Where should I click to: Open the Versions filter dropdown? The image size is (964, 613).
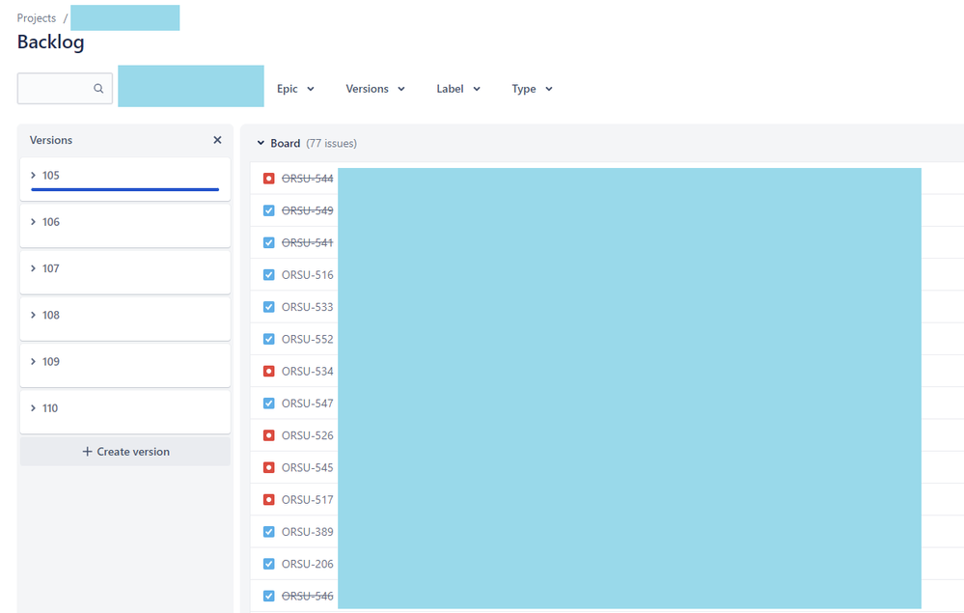point(375,89)
